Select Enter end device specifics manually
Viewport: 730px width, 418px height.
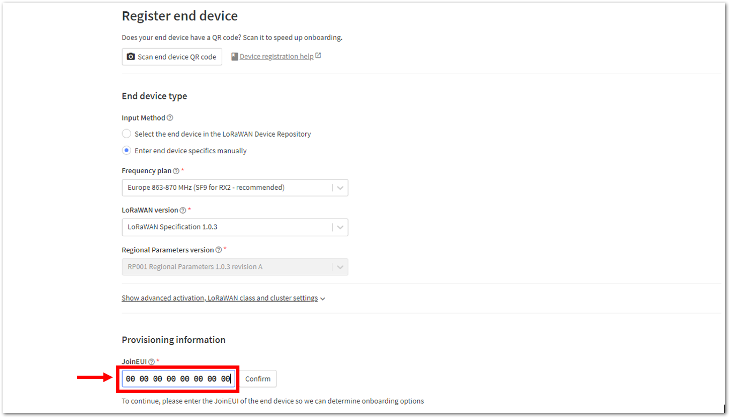[126, 151]
